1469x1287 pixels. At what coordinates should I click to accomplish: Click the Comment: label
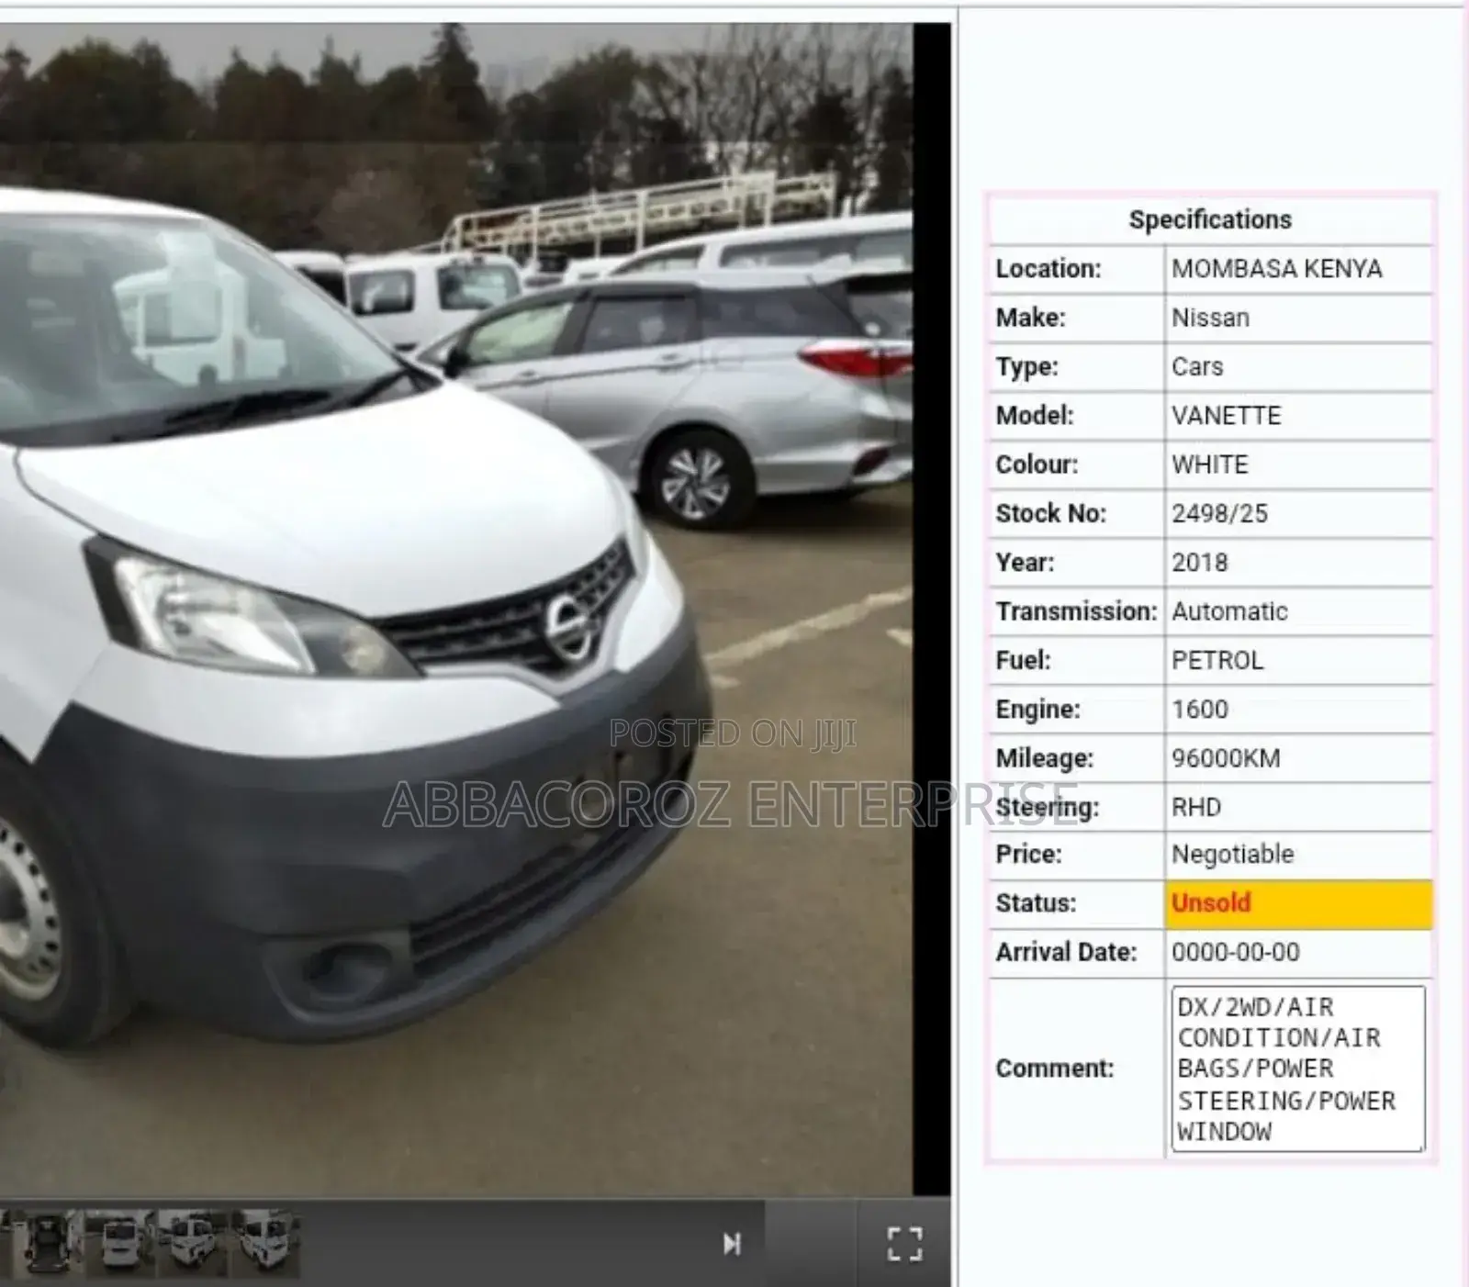click(1054, 1069)
